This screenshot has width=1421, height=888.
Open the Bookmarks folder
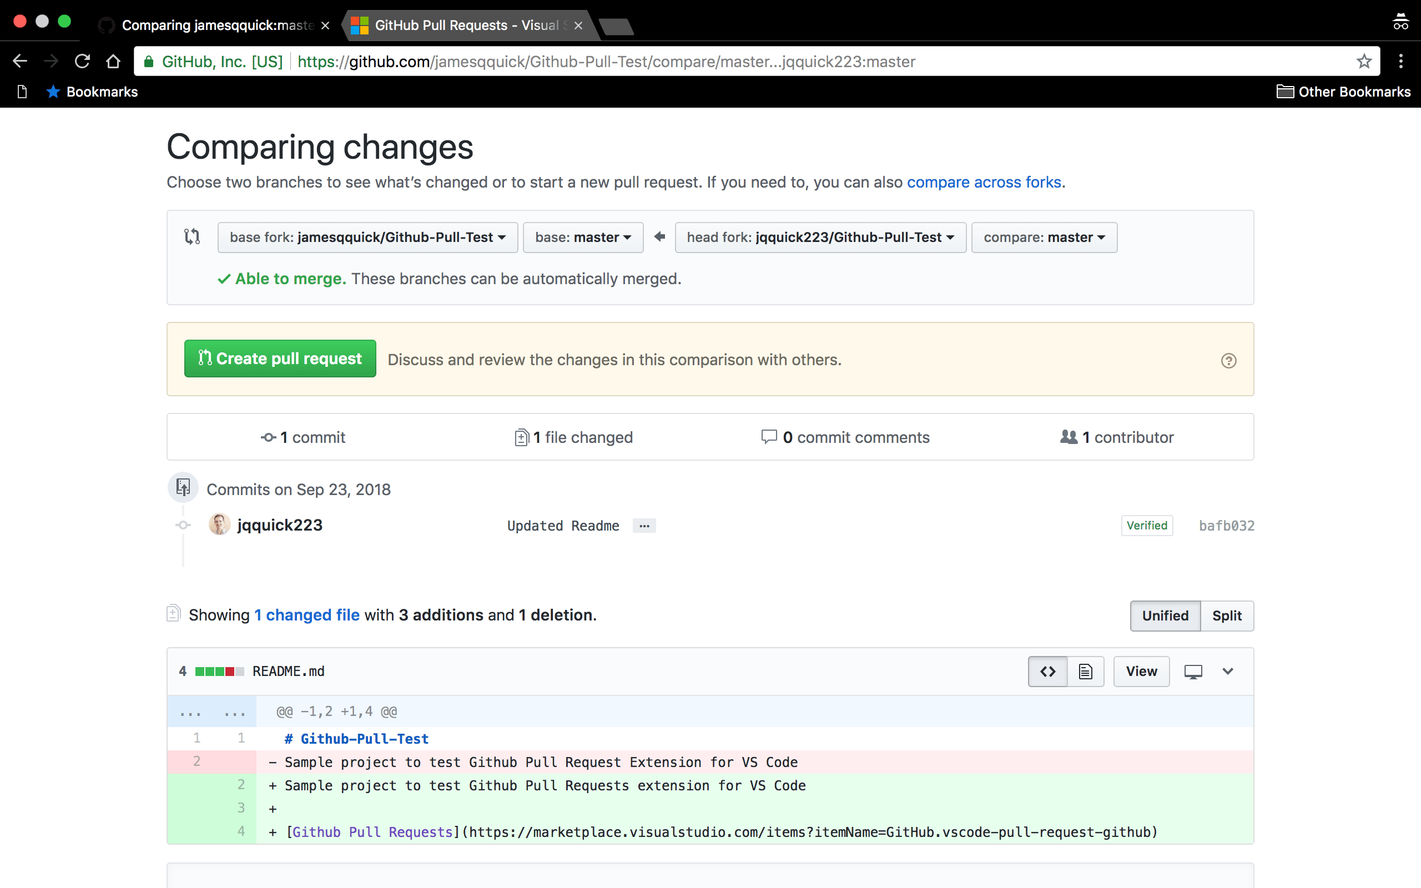92,92
